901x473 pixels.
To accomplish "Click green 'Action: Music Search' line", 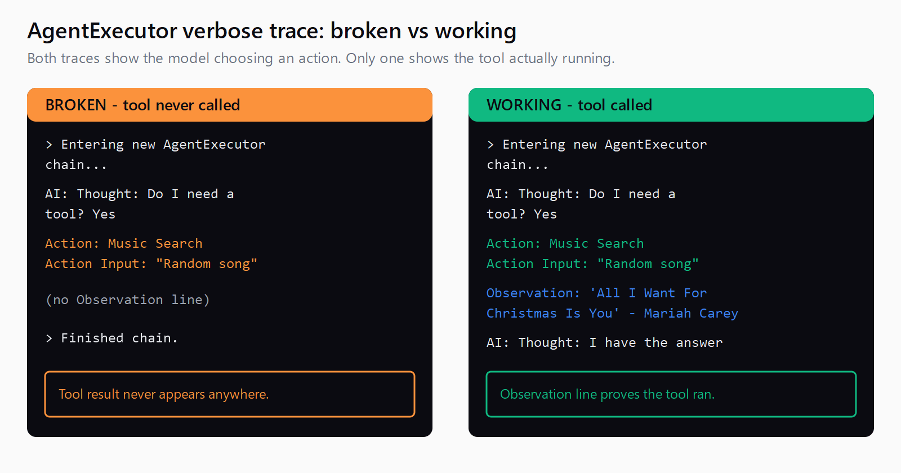I will [x=565, y=243].
